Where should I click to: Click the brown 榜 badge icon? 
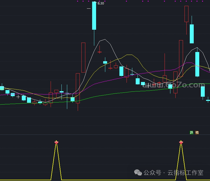tap(197, 133)
